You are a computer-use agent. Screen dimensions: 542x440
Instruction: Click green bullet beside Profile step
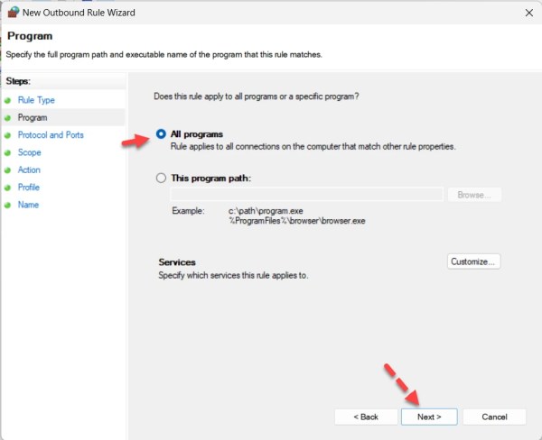pyautogui.click(x=8, y=188)
